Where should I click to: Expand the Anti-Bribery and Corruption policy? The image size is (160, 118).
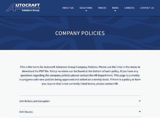pyautogui.click(x=80, y=101)
